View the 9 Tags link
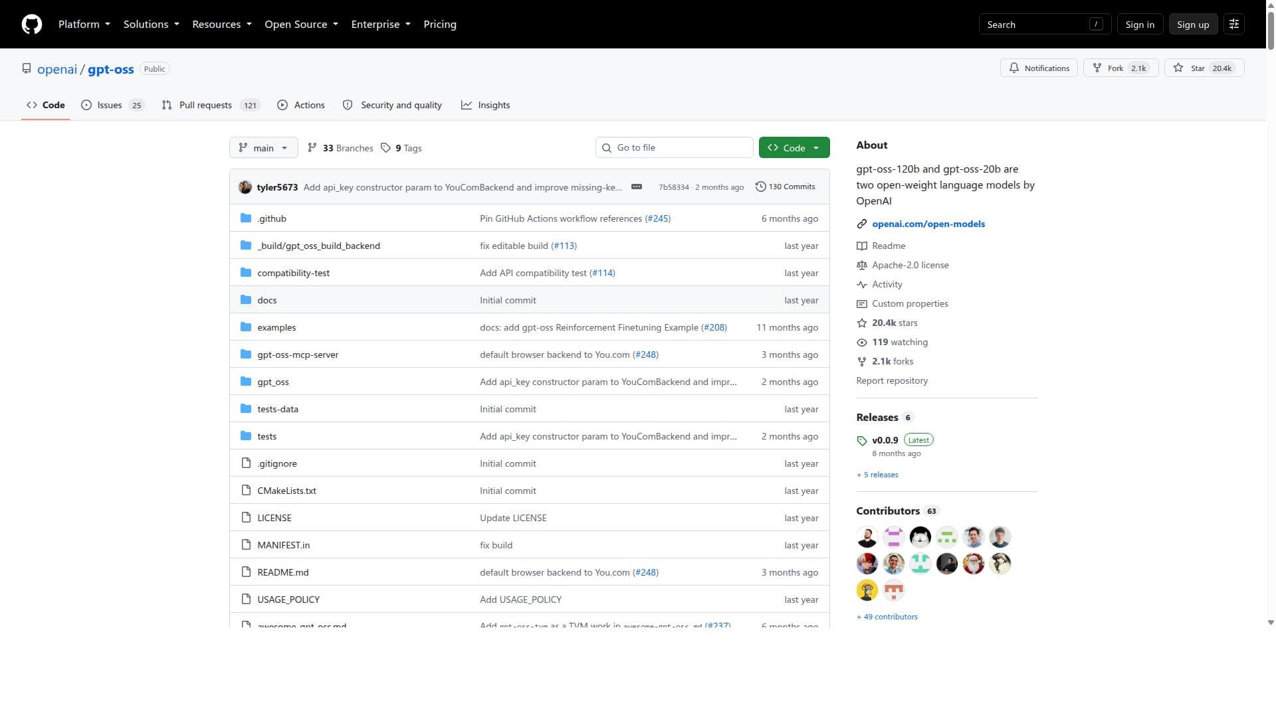Image resolution: width=1276 pixels, height=717 pixels. coord(401,148)
